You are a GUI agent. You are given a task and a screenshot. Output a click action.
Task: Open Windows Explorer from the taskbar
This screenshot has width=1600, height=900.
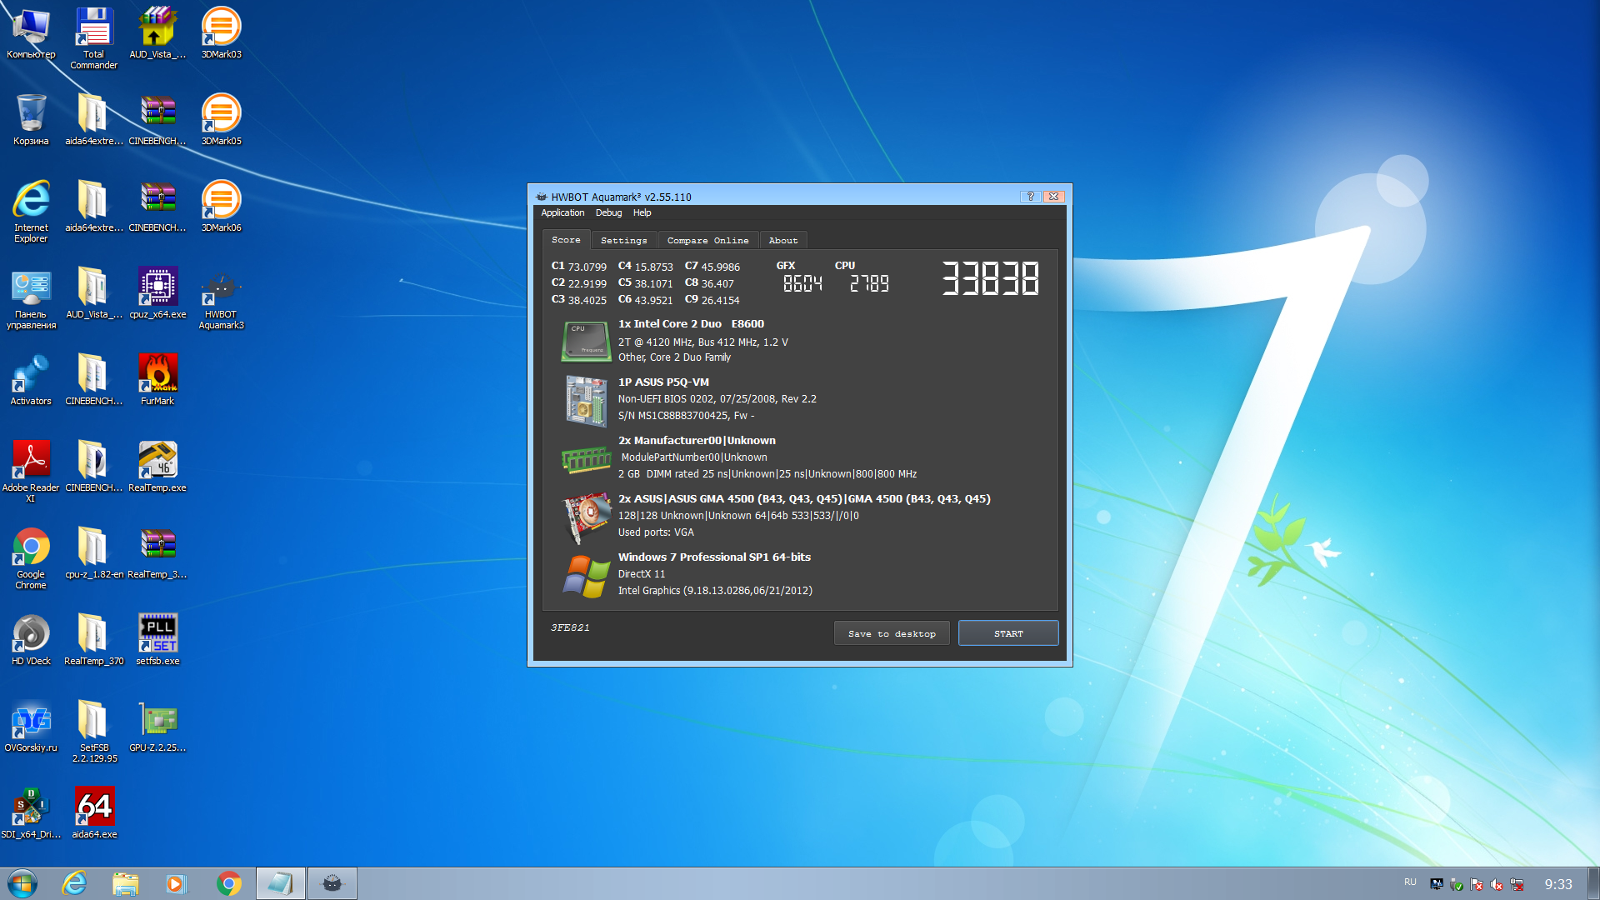pos(126,883)
